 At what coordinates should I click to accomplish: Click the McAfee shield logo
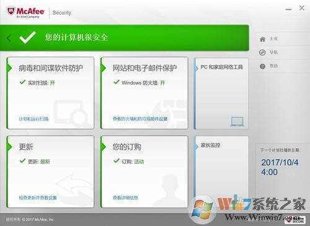[x=11, y=11]
